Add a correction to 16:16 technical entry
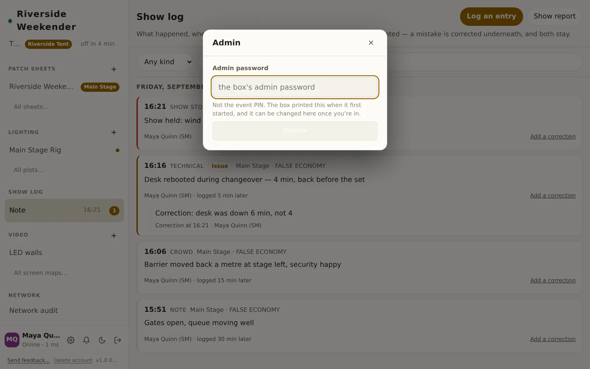Viewport: 590px width, 369px height. 553,196
